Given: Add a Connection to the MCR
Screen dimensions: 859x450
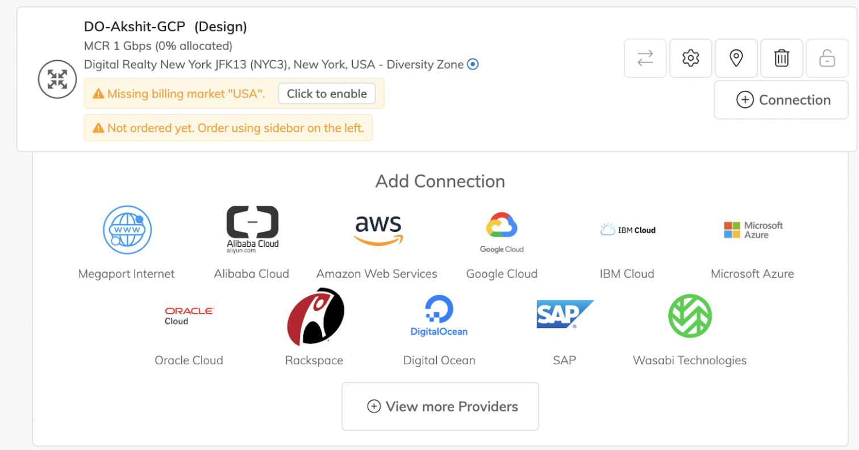Looking at the screenshot, I should coord(784,100).
